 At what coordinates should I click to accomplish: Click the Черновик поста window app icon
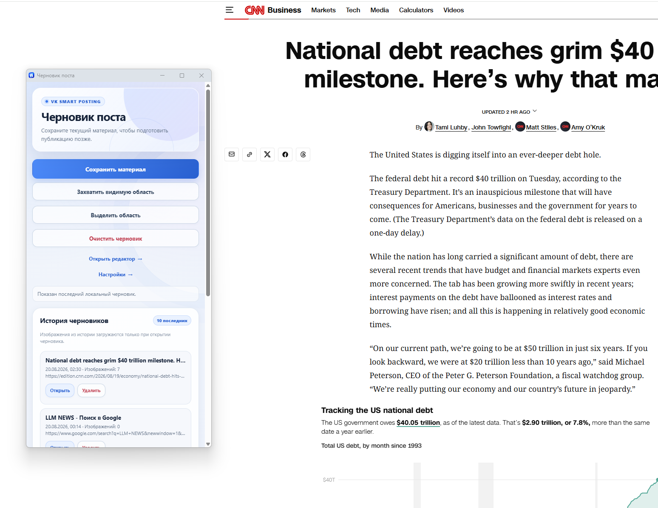[x=31, y=76]
